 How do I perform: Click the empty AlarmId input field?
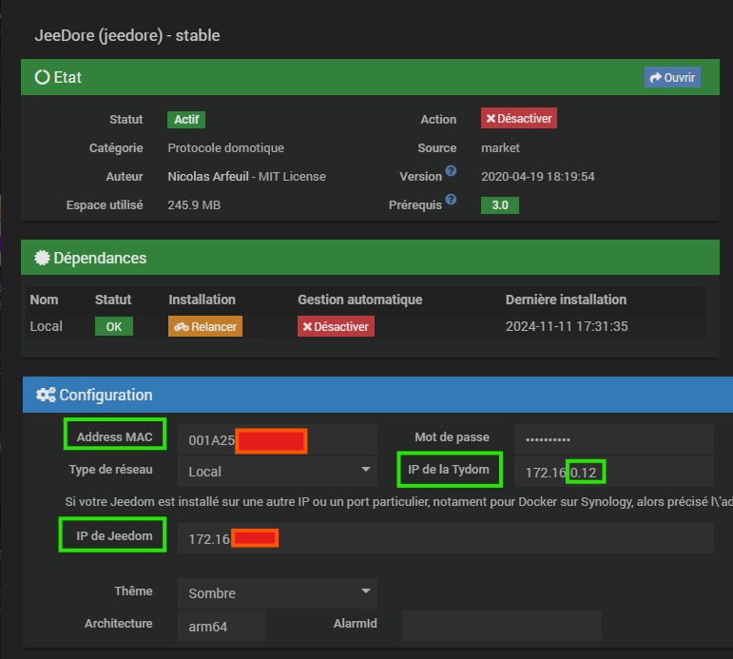tap(501, 625)
